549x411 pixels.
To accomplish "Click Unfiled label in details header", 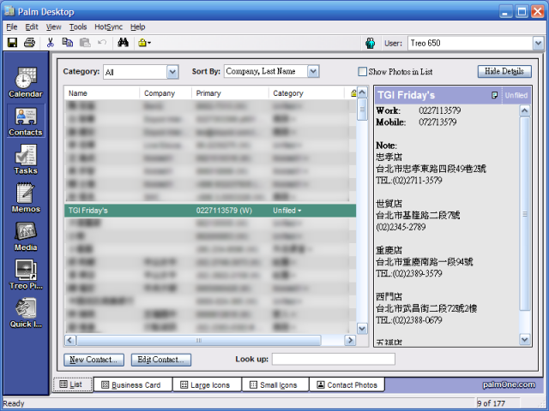I will pyautogui.click(x=516, y=95).
